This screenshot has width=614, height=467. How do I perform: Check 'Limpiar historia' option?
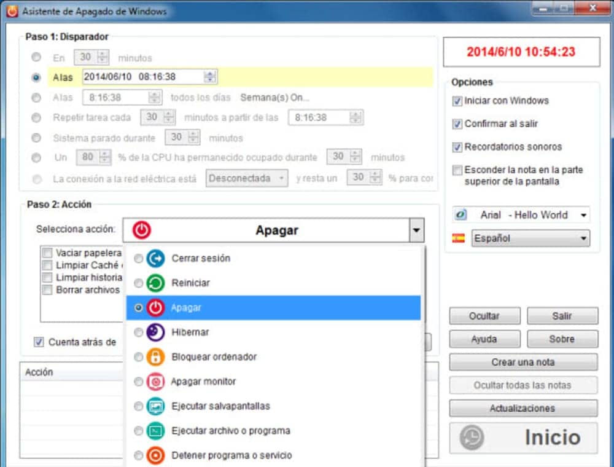point(47,277)
